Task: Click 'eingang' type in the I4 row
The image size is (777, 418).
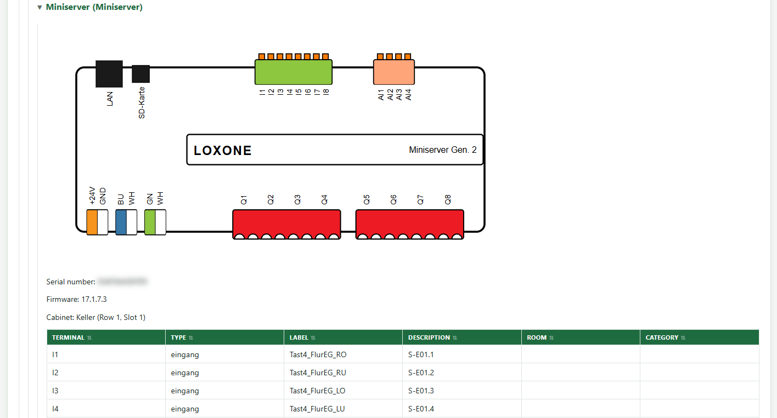Action: pyautogui.click(x=185, y=409)
